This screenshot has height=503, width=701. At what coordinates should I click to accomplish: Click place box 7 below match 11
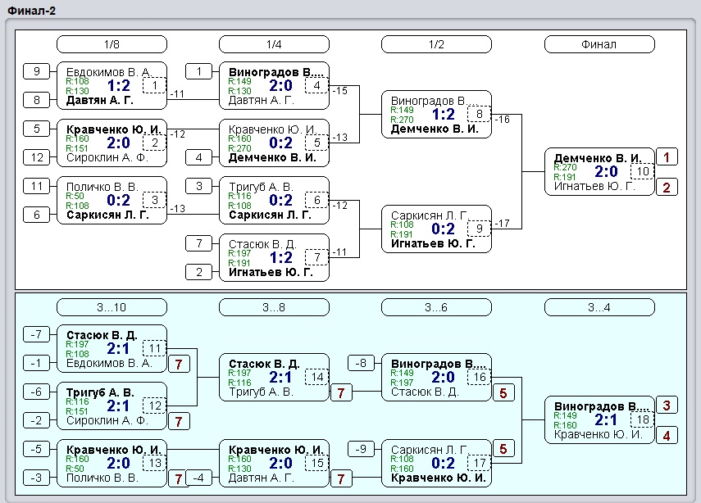click(179, 365)
